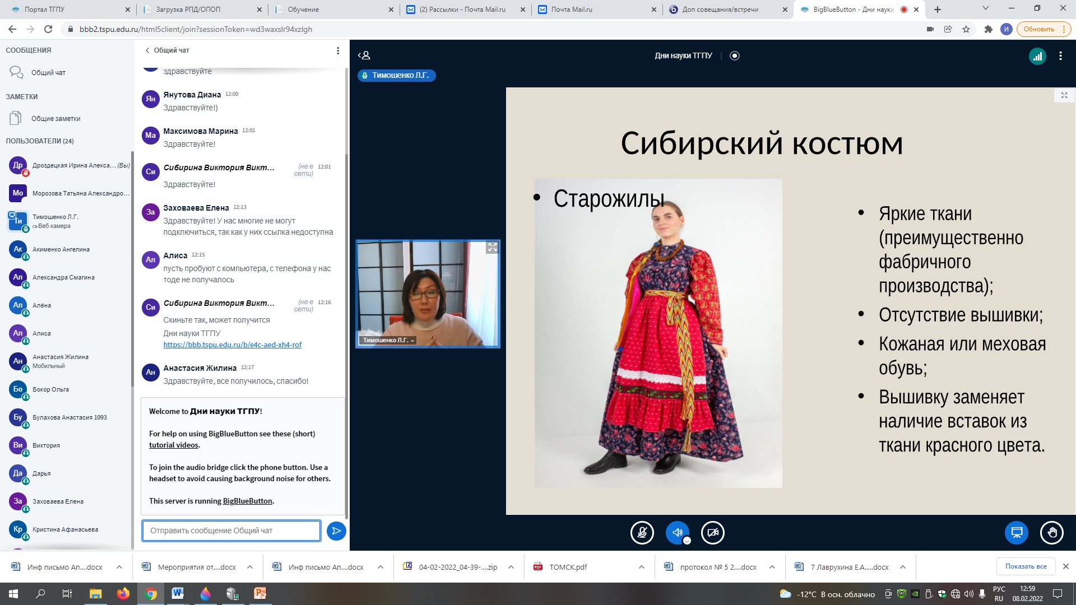1076x605 pixels.
Task: Select user Булахова Анастасия 1093
Action: tap(69, 417)
